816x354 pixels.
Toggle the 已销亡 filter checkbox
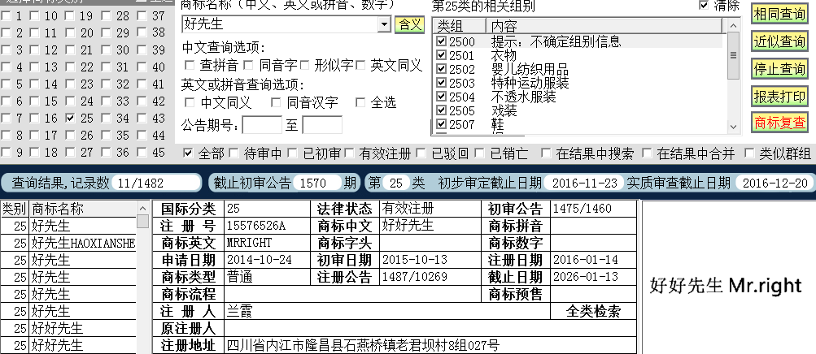(x=480, y=153)
